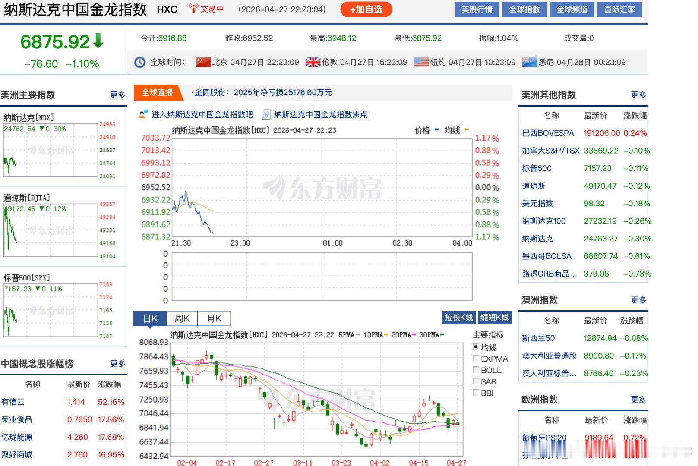
Task: Switch to the 日K chart tab
Action: coord(150,318)
